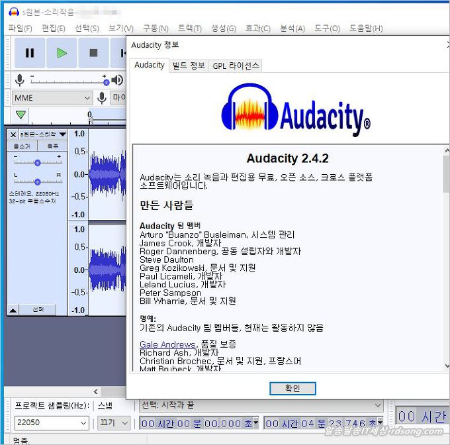Open the project sampling rate 22050 dropdown
The width and height of the screenshot is (450, 445).
pyautogui.click(x=52, y=423)
